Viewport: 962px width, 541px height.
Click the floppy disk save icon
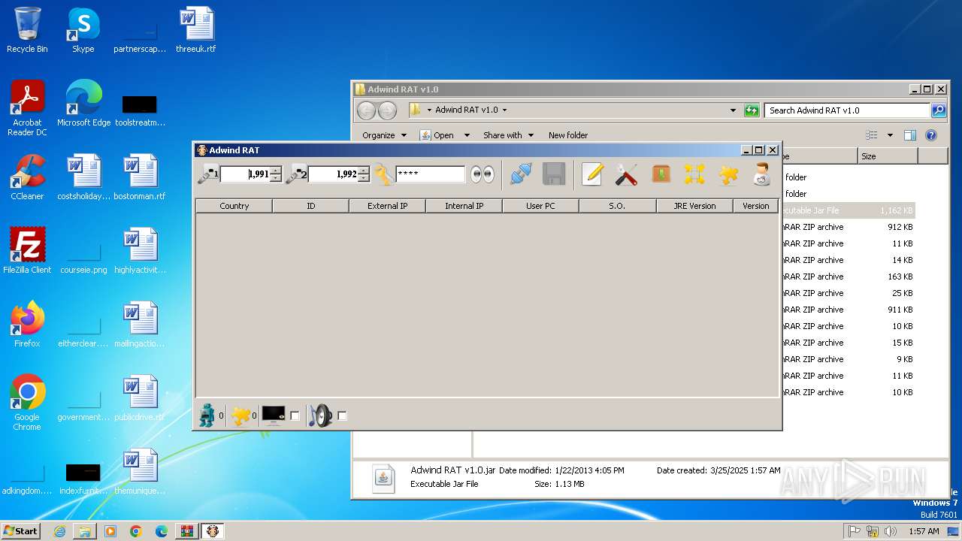pos(554,174)
